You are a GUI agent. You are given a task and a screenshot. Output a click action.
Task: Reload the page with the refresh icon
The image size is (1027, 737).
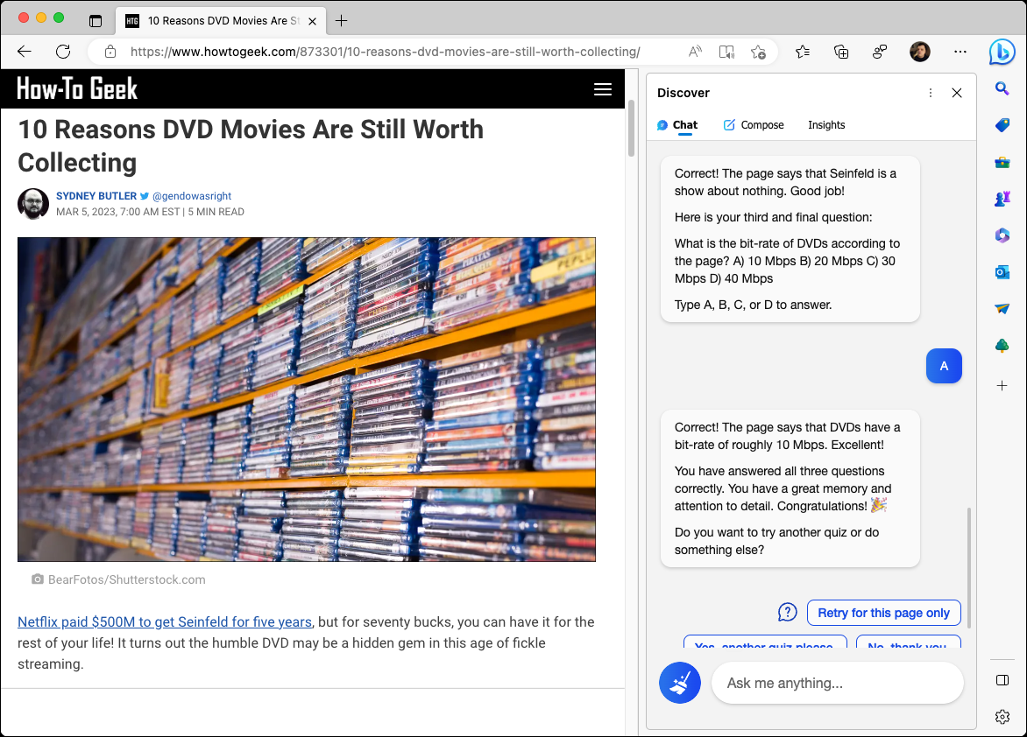63,52
